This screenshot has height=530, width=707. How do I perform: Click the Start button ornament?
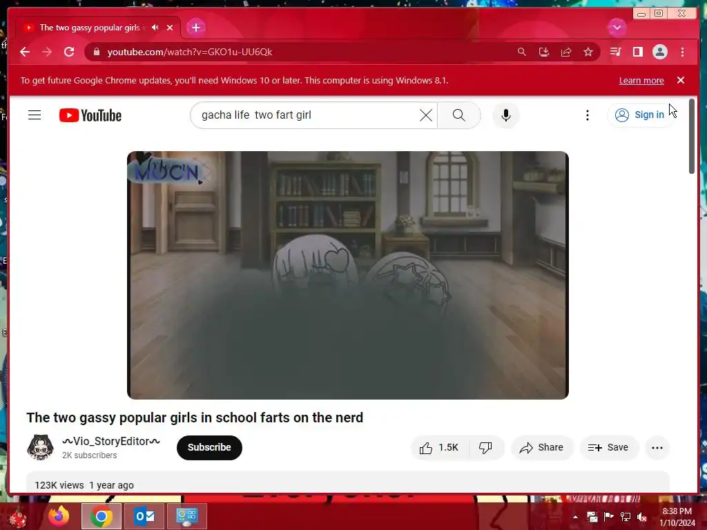(x=18, y=517)
